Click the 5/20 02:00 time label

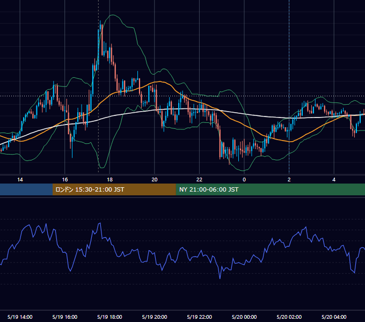[x=289, y=317]
